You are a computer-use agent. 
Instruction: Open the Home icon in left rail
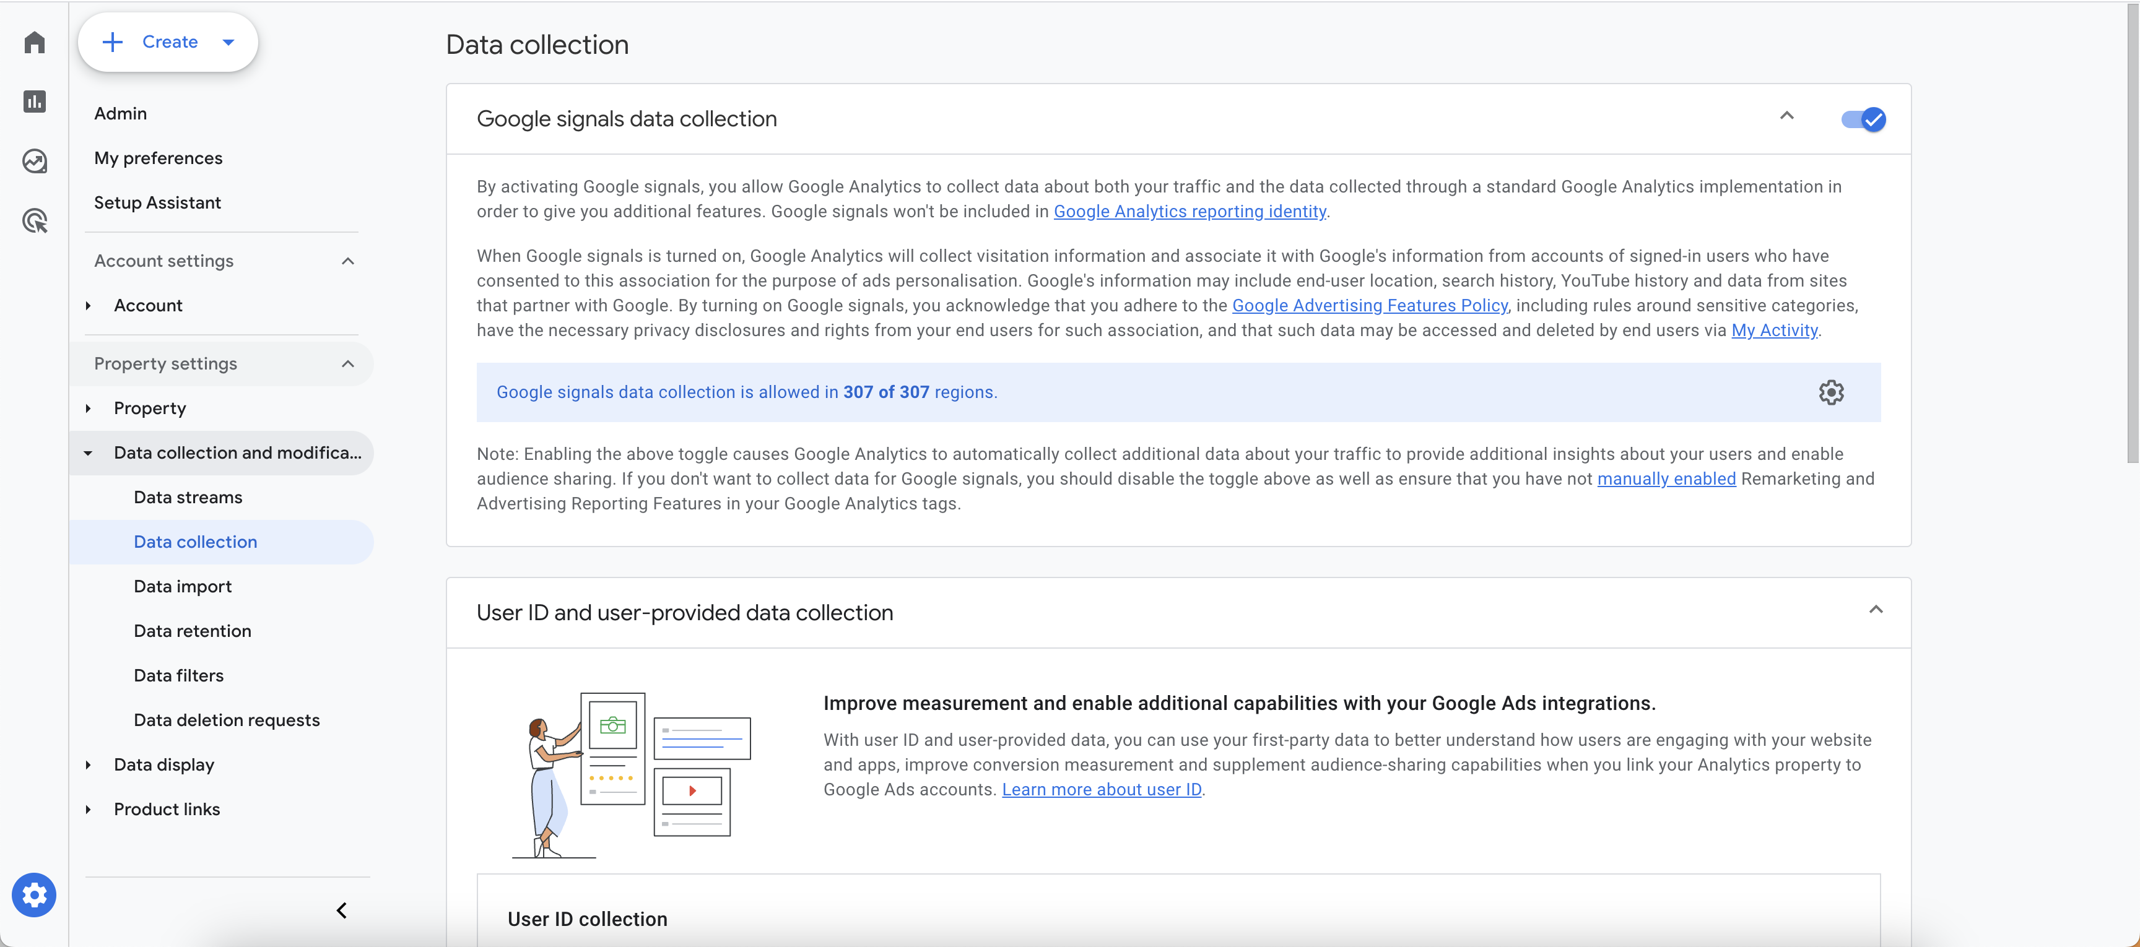pos(34,41)
